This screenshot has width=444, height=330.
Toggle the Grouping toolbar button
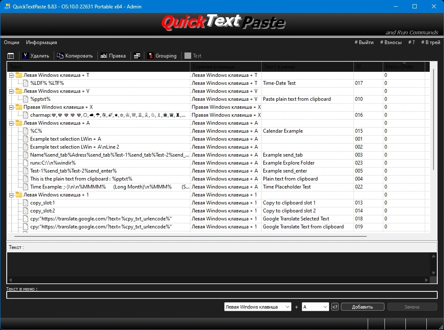coord(163,56)
